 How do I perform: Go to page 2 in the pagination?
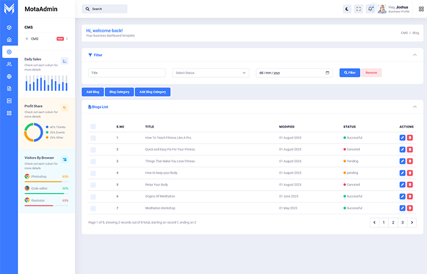point(393,223)
